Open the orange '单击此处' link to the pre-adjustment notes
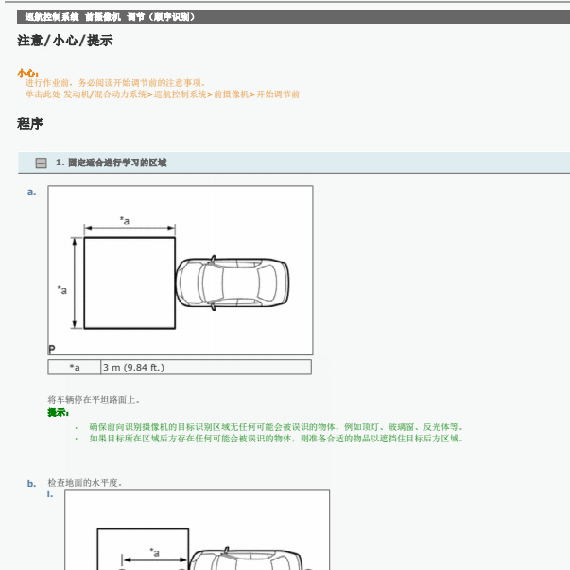Viewport: 570px width, 570px height. point(163,95)
